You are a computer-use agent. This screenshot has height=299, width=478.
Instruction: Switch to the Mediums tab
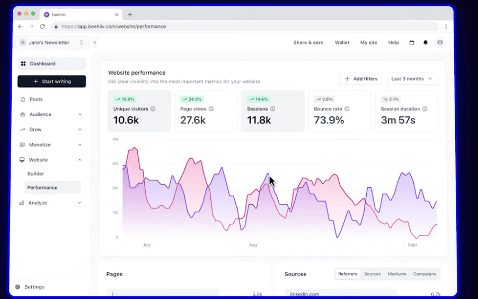397,274
